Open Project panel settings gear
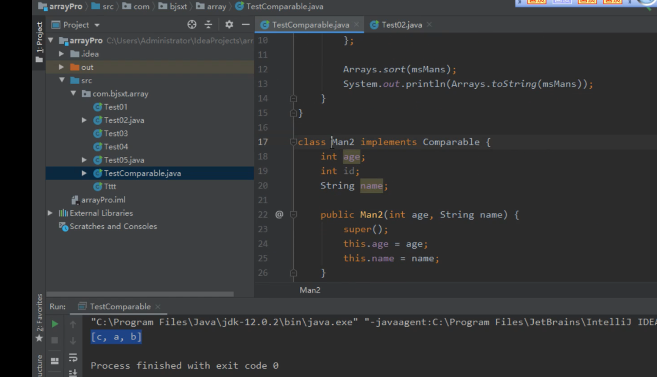Screen dimensions: 657x377 coord(229,25)
